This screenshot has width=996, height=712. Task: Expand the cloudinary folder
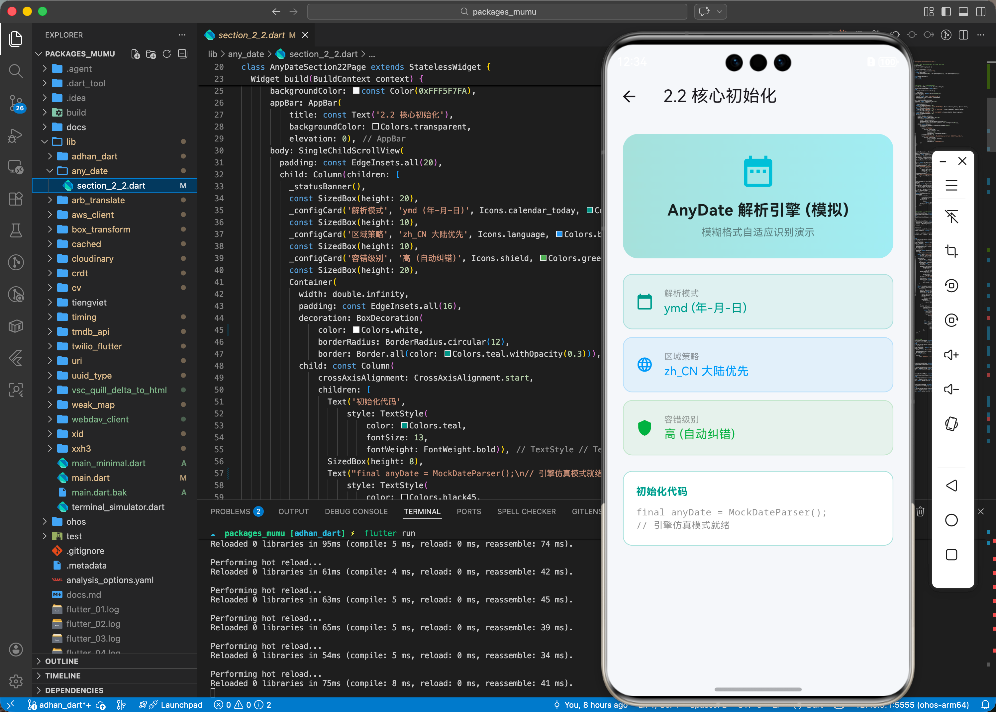[50, 259]
